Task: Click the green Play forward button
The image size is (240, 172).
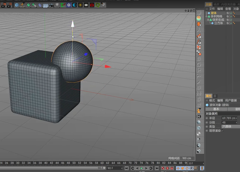Action: pyautogui.click(x=142, y=168)
